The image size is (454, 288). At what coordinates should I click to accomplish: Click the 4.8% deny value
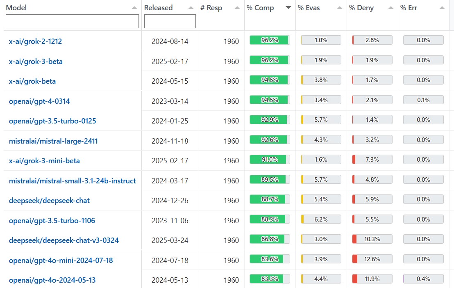[x=372, y=180]
